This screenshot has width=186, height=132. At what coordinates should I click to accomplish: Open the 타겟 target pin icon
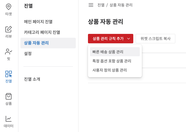[9, 7]
